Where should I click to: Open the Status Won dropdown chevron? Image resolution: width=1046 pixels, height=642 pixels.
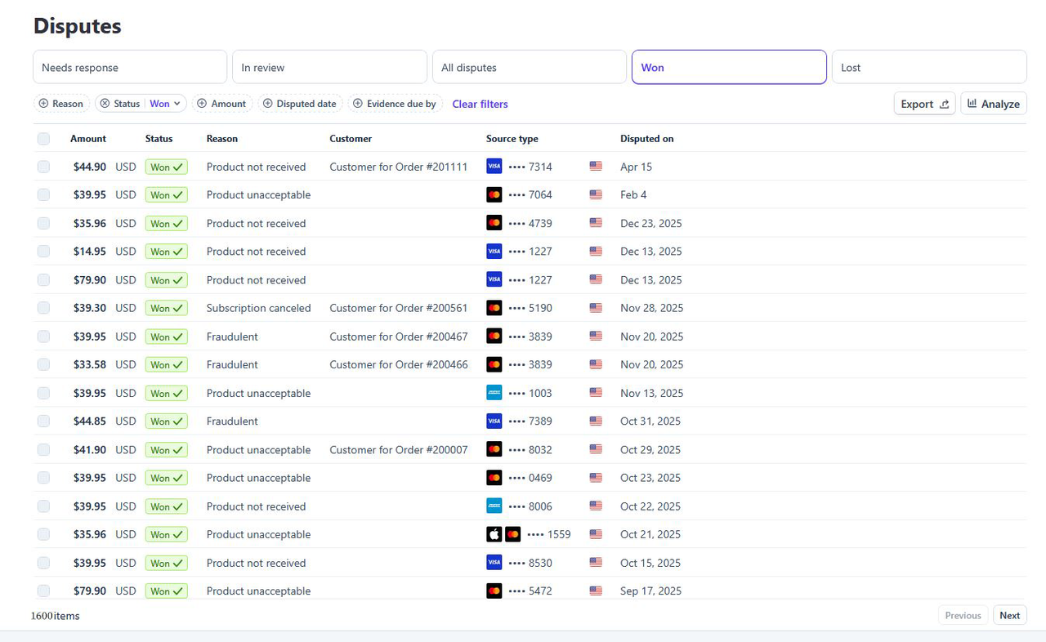pos(177,104)
